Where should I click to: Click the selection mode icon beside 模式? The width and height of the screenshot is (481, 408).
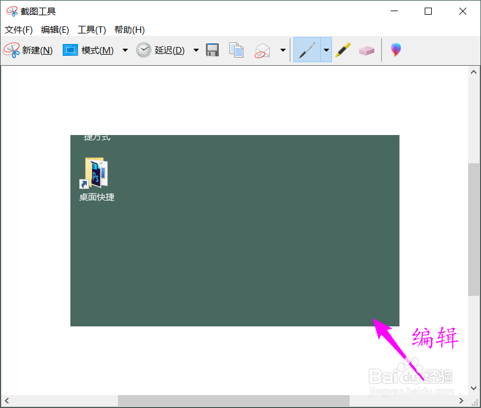70,50
